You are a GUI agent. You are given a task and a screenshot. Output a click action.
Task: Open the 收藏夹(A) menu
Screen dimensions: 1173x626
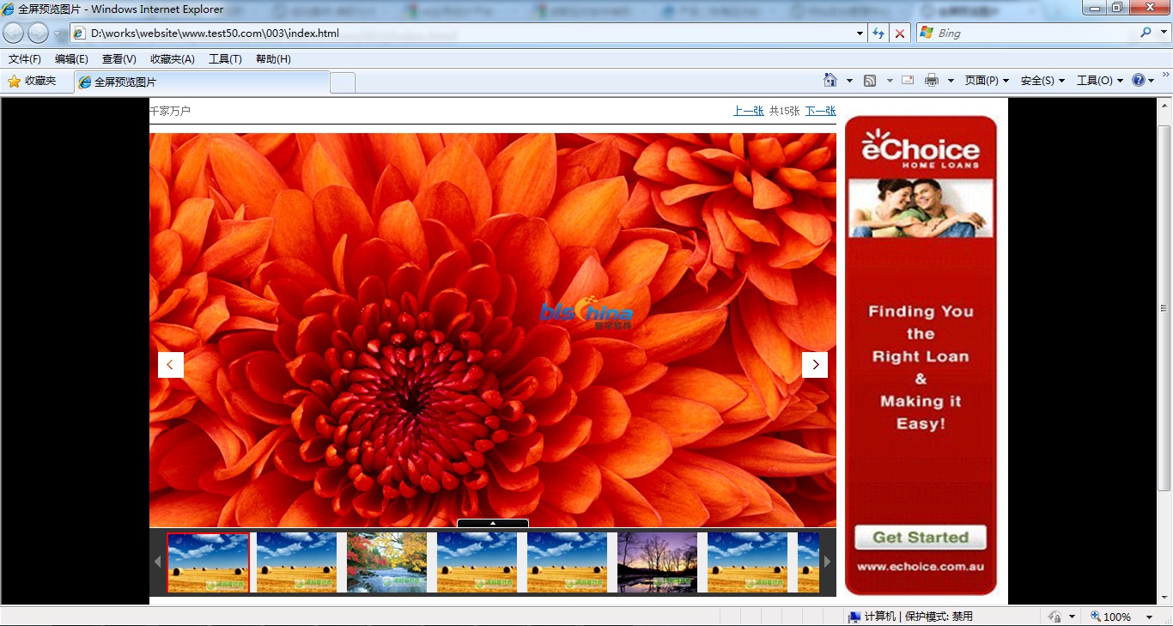pos(173,59)
